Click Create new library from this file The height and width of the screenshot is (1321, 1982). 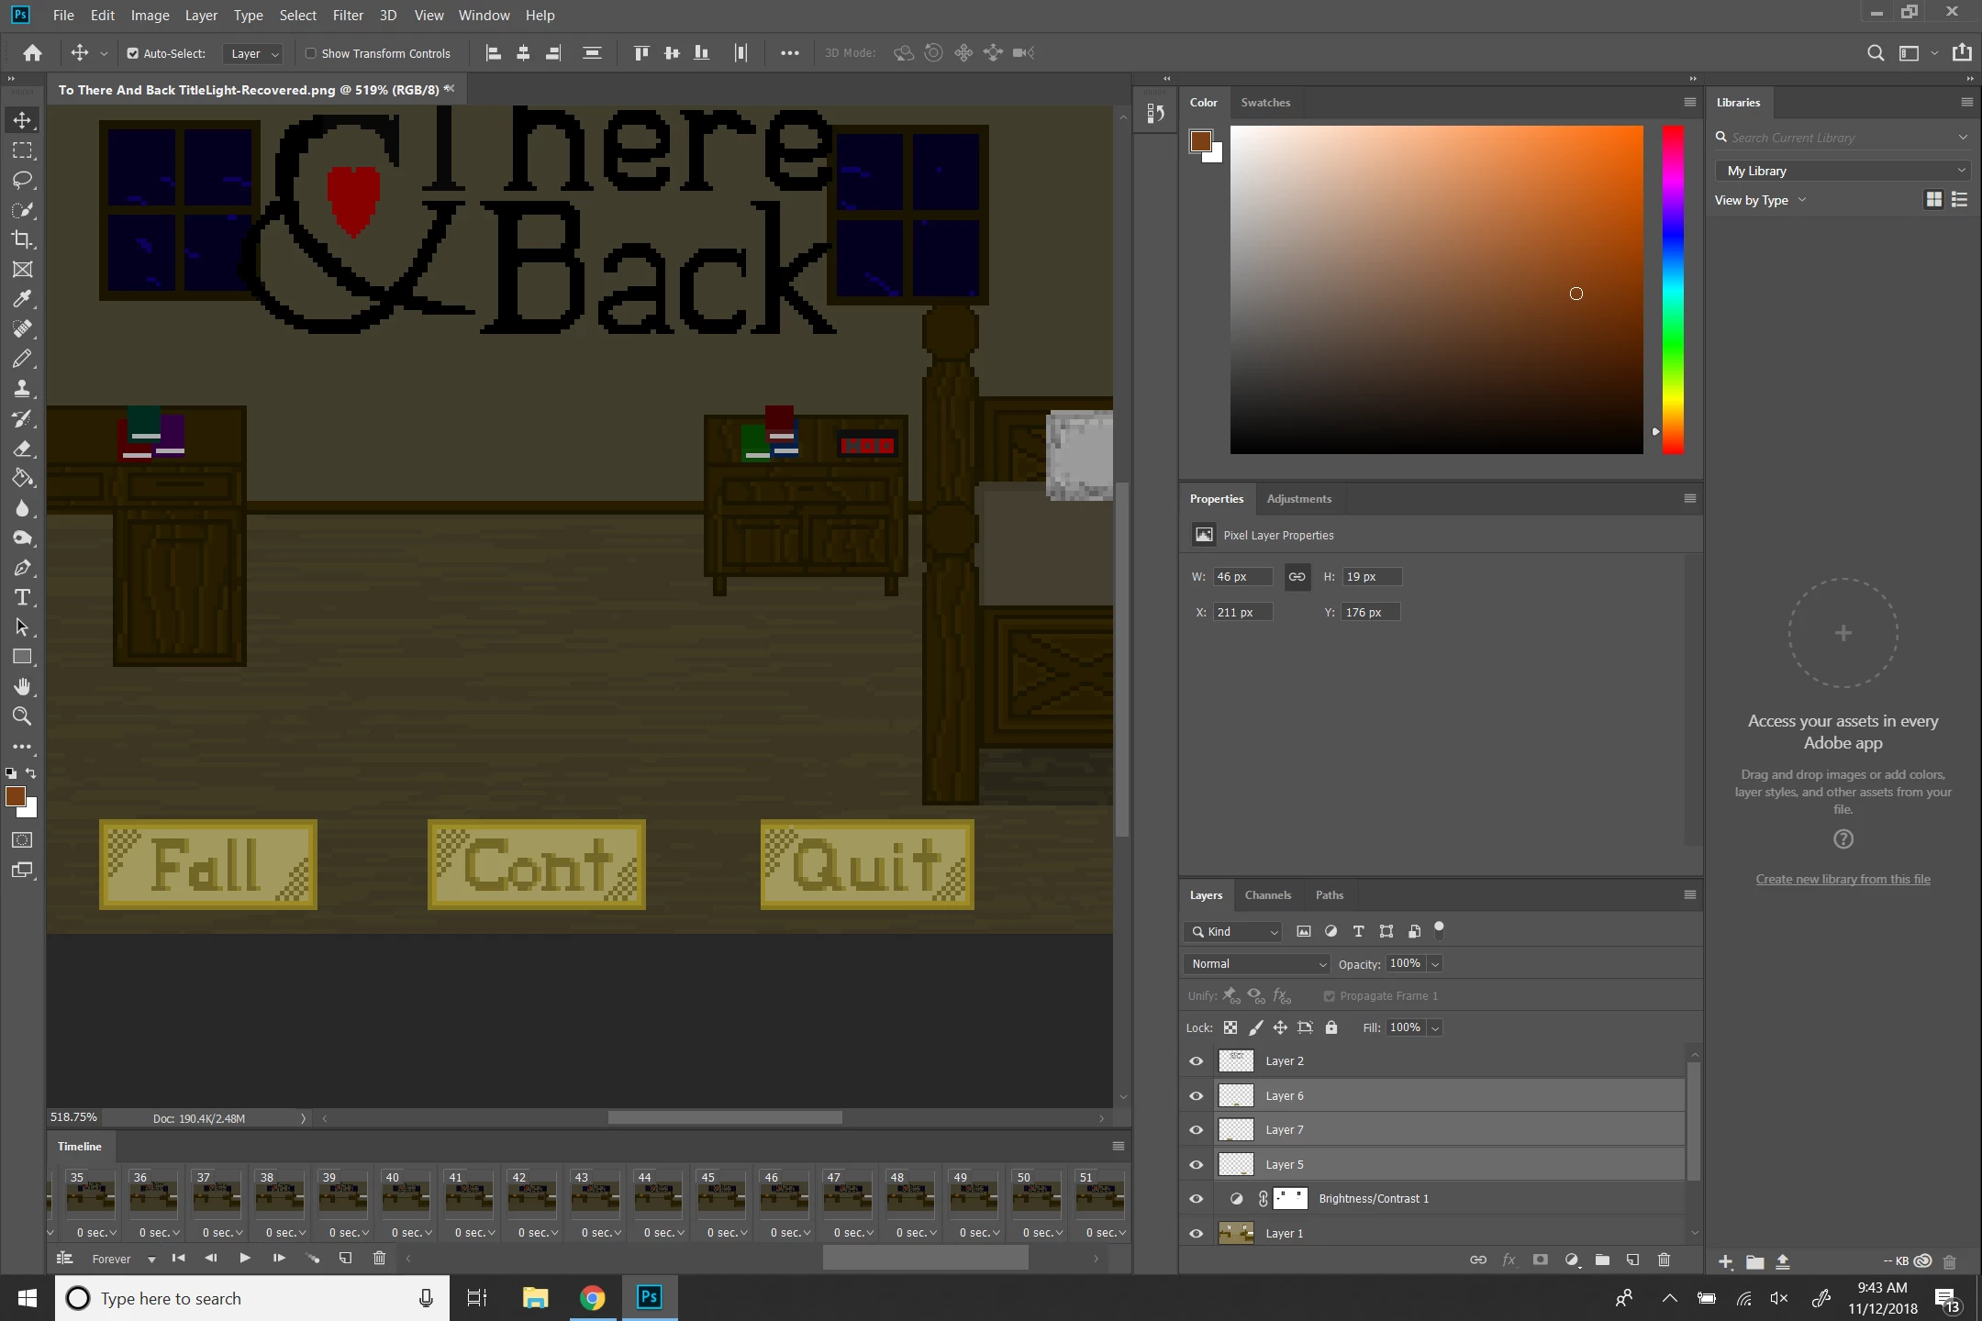click(1843, 879)
